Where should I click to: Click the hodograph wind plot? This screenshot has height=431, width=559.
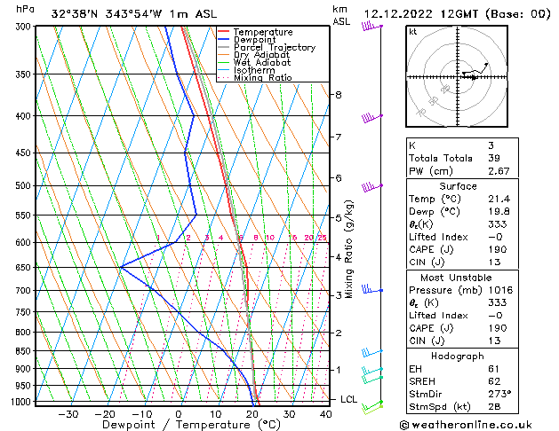(457, 76)
